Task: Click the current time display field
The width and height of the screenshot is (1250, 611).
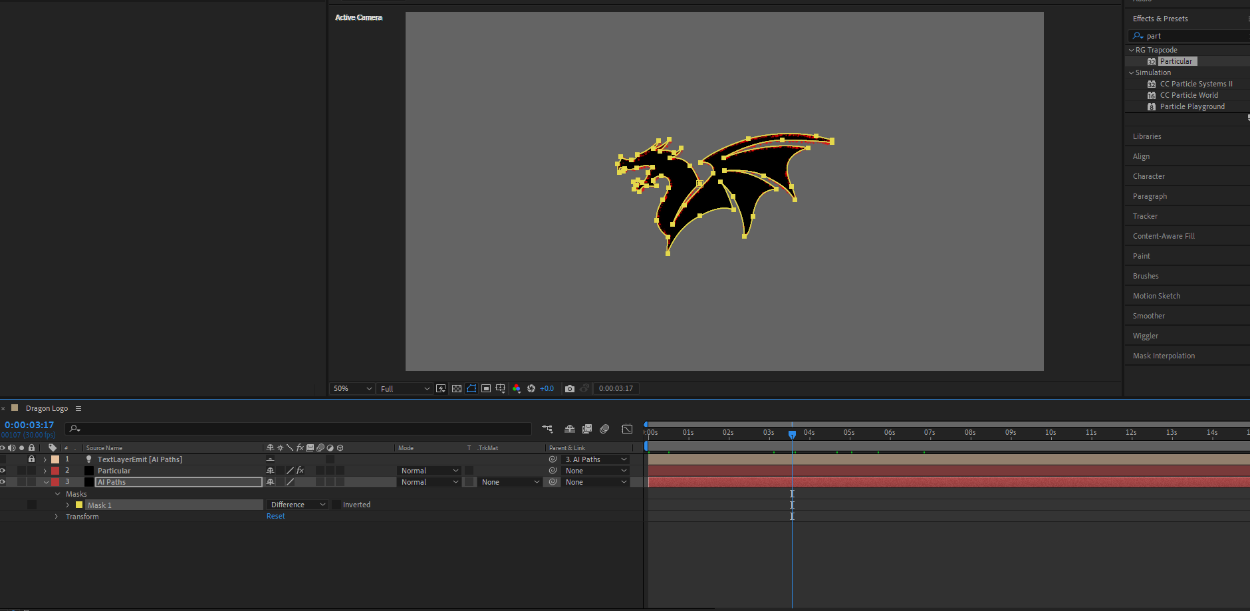Action: click(x=29, y=424)
